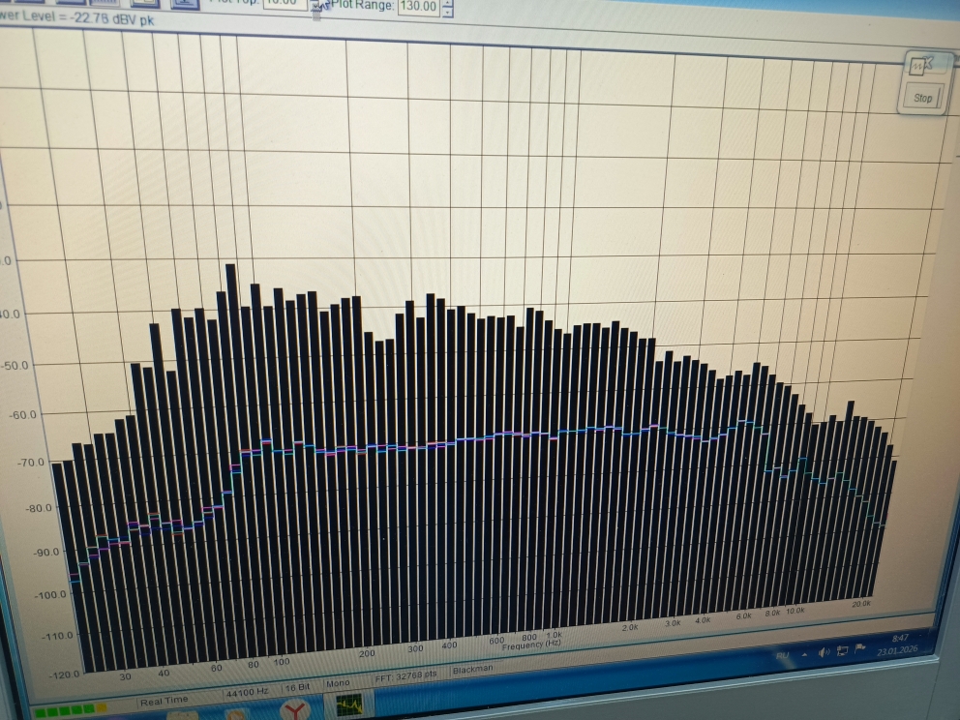Click the green input level meter
The height and width of the screenshot is (720, 960).
click(x=71, y=711)
